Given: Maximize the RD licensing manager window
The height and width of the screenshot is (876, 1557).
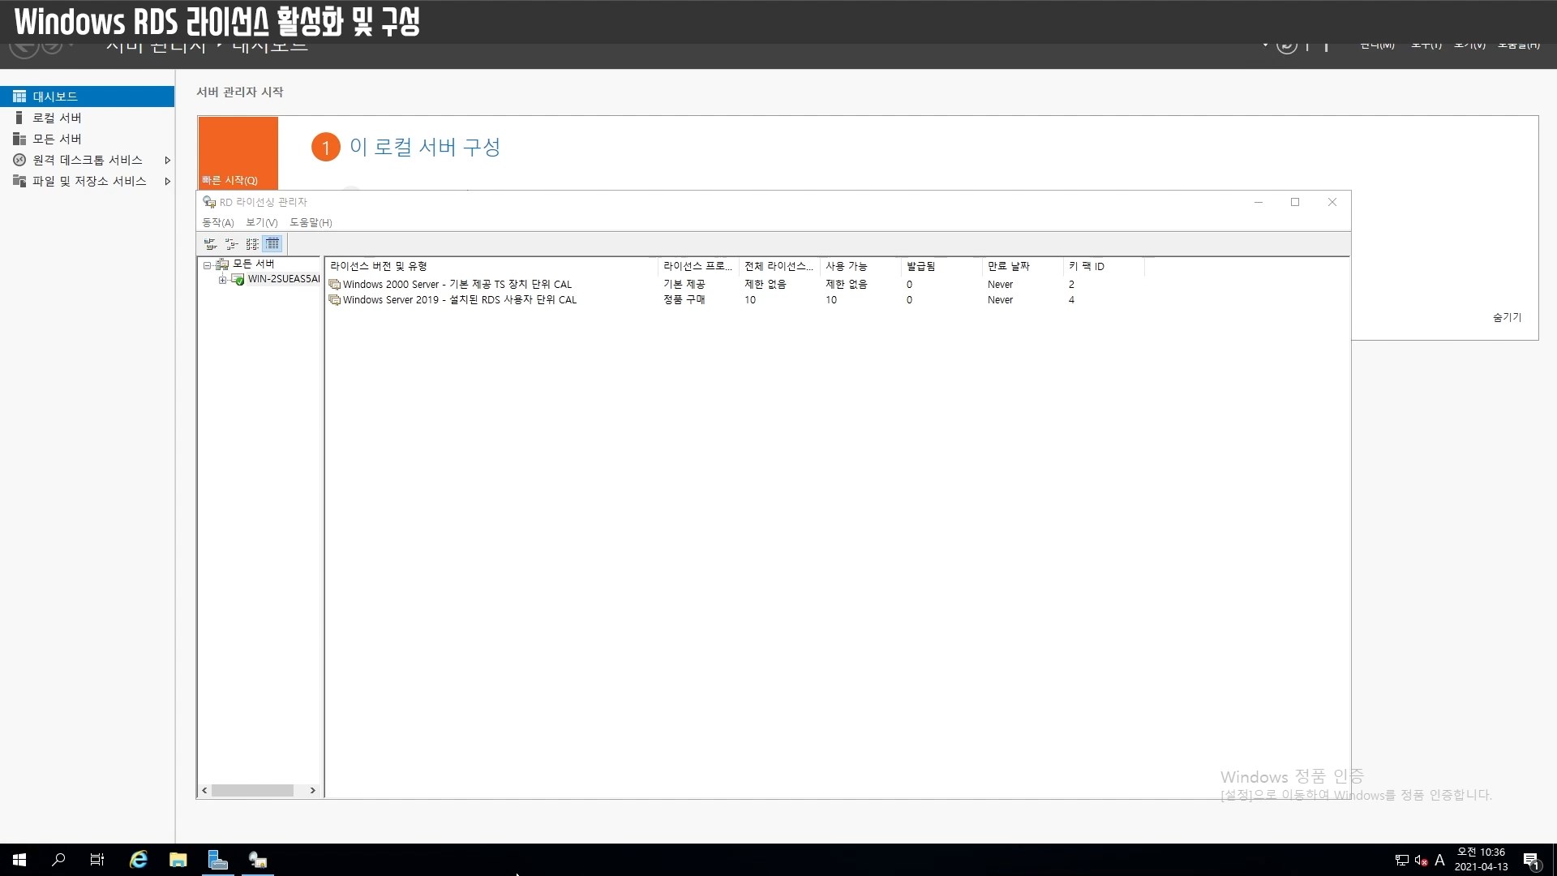Looking at the screenshot, I should coord(1295,202).
